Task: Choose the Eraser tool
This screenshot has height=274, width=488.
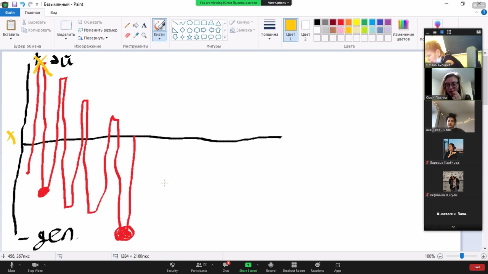Action: pos(127,35)
